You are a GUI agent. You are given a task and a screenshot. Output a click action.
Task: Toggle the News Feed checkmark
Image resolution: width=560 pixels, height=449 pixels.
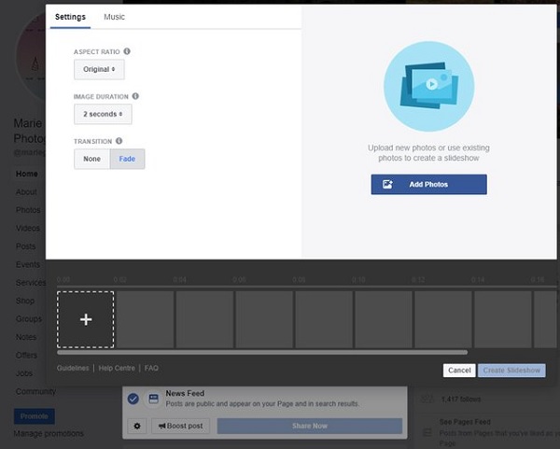tap(133, 399)
